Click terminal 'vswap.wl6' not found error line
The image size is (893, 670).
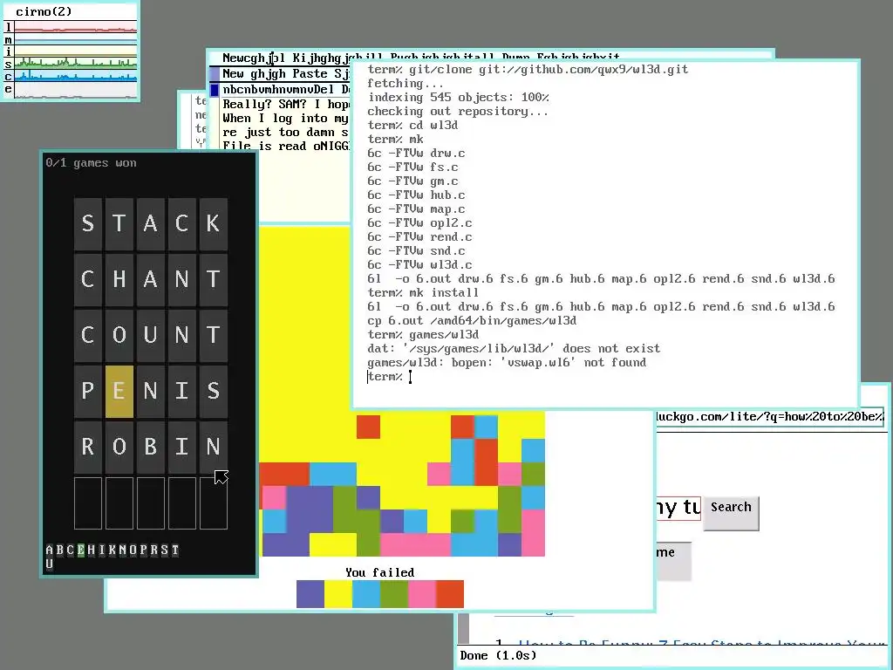(x=507, y=362)
